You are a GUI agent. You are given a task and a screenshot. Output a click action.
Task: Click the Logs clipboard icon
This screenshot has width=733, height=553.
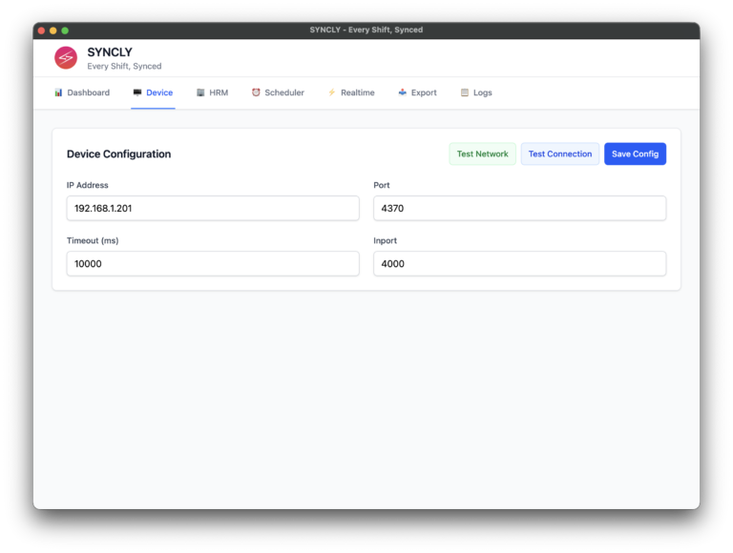(x=465, y=92)
